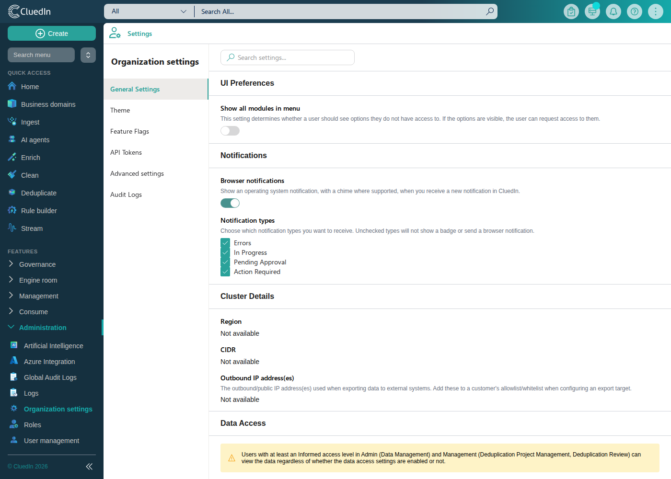The height and width of the screenshot is (479, 671).
Task: Collapse the sidebar with double-chevron icon
Action: (x=89, y=466)
